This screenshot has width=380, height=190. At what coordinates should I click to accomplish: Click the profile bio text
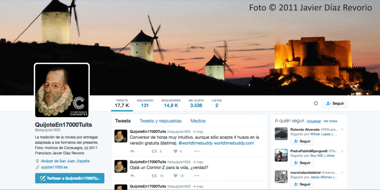(67, 145)
